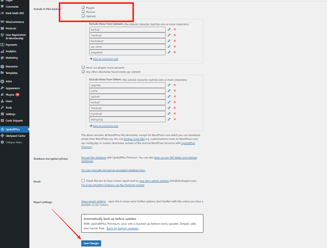
Task: Edit the 'wp-clone' exclusion rule
Action: point(169,46)
